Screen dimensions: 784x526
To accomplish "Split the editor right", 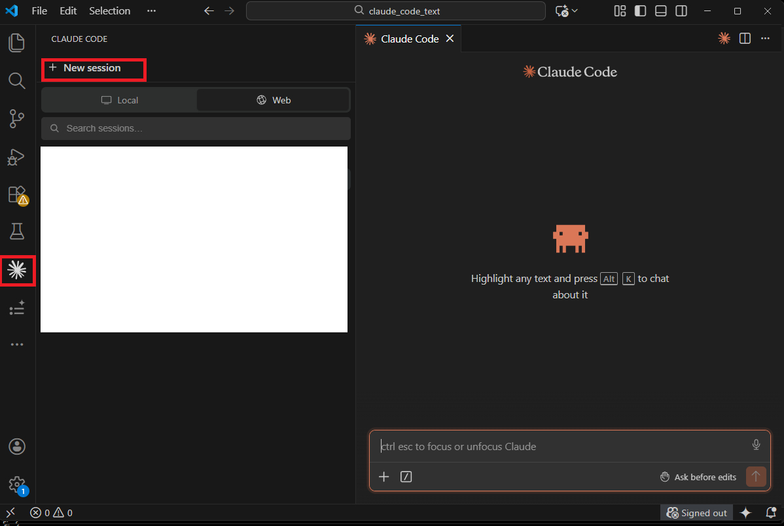I will [x=745, y=39].
